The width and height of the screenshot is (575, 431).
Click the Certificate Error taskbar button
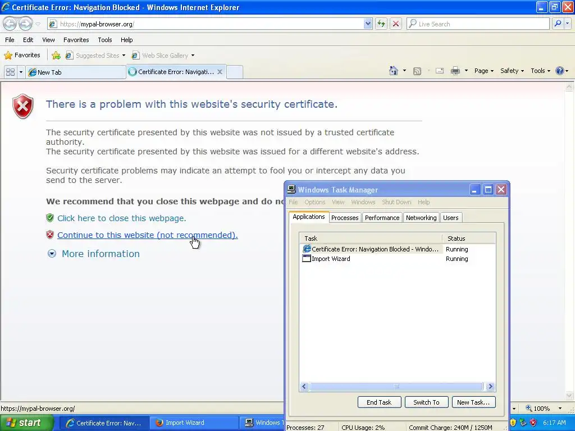(x=104, y=423)
